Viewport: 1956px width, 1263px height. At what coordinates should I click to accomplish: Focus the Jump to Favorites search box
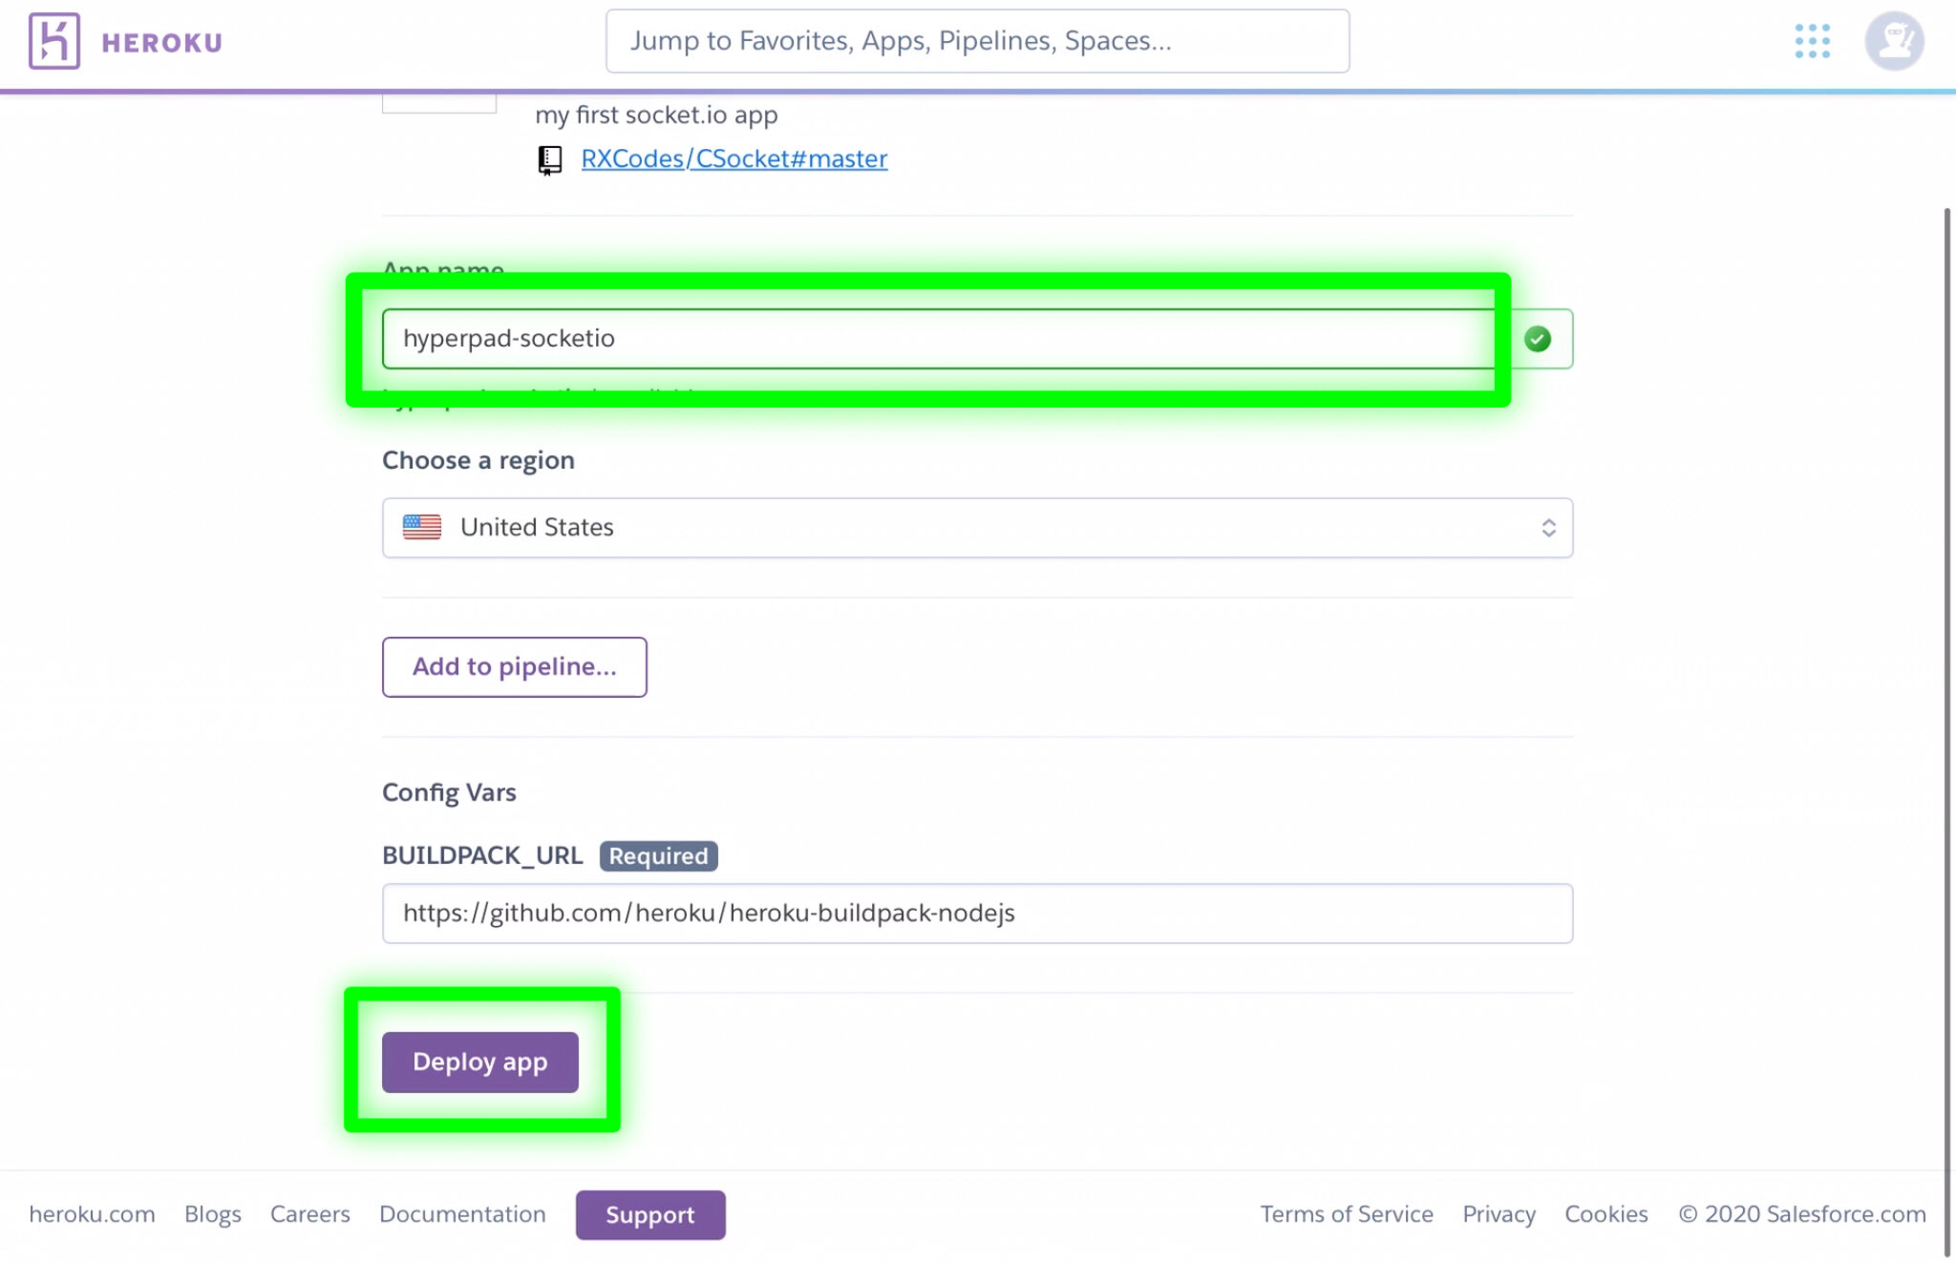coord(976,41)
